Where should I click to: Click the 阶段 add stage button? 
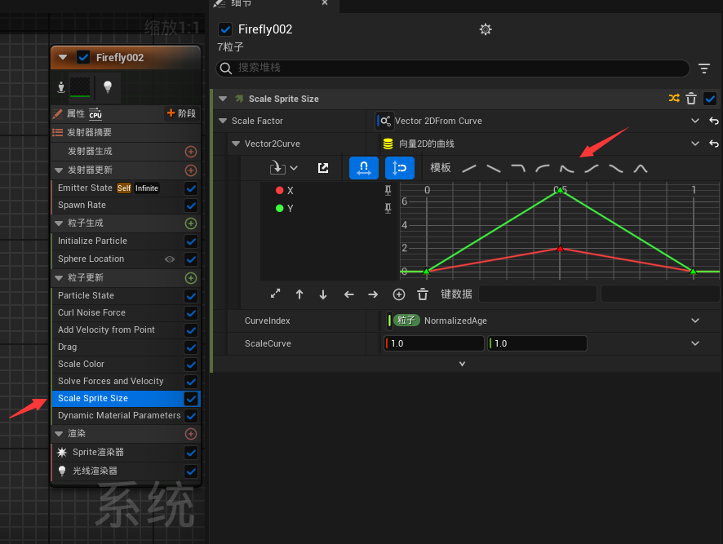click(181, 113)
